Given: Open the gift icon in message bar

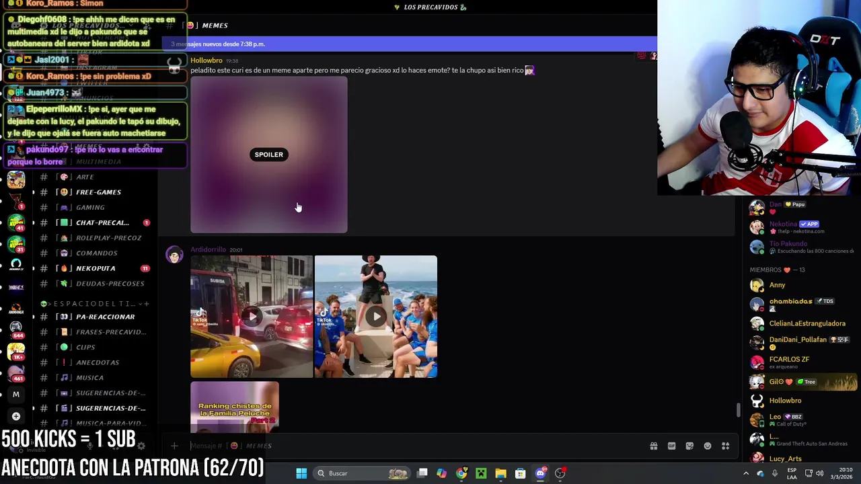Looking at the screenshot, I should (653, 446).
